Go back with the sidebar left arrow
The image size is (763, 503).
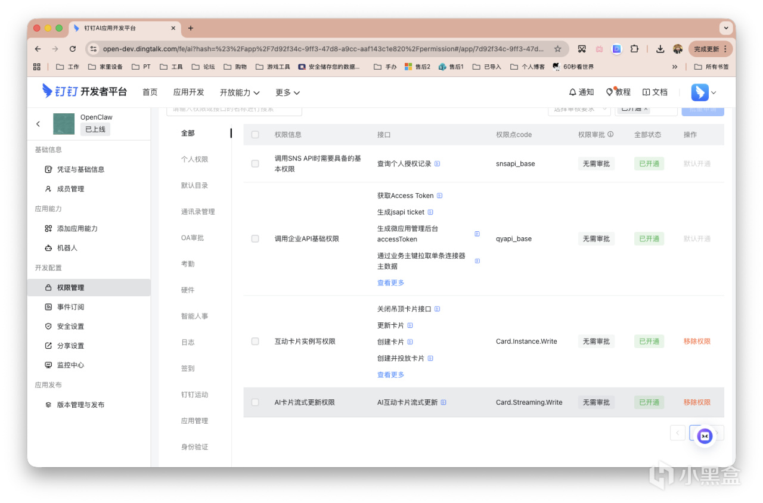38,124
